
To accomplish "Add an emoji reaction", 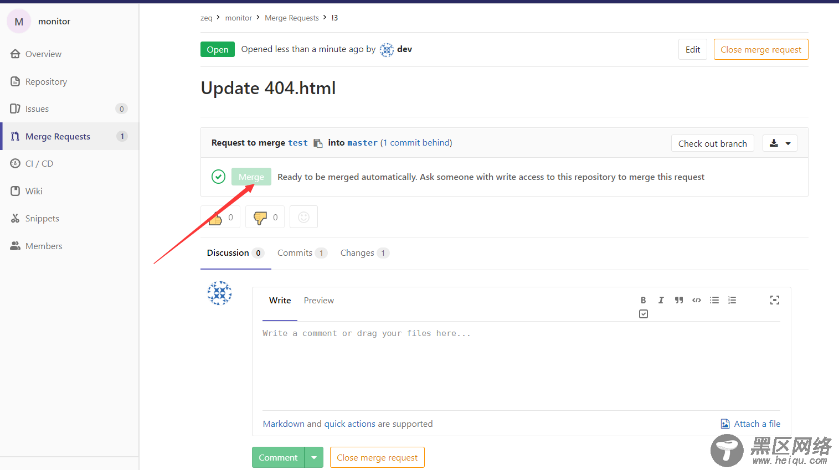I will tap(303, 217).
